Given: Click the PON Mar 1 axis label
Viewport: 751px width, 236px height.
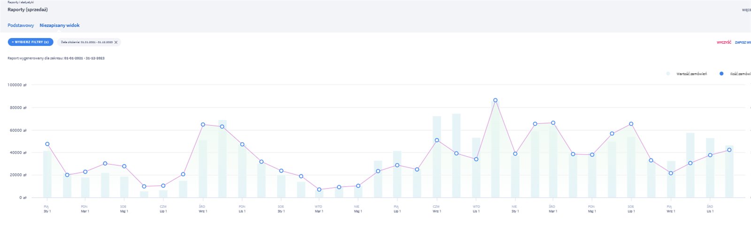Looking at the screenshot, I should tap(84, 209).
